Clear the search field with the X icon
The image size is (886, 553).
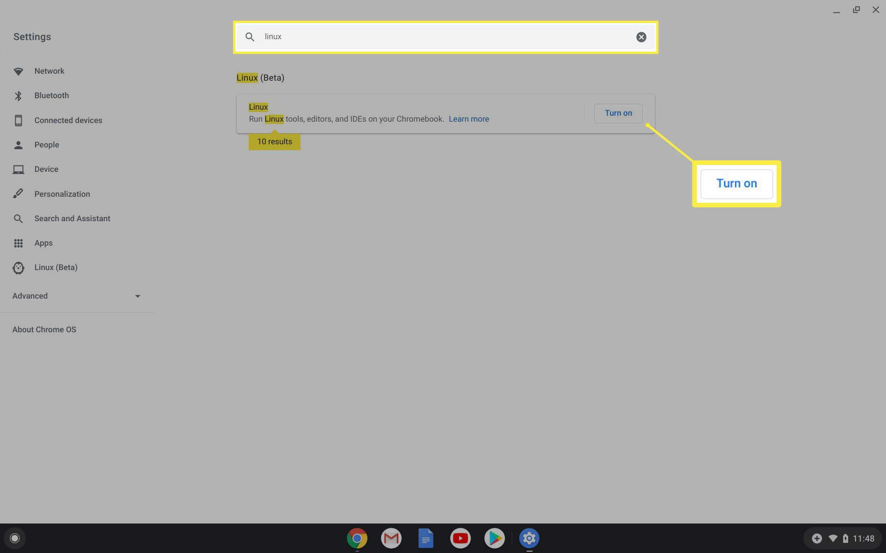(x=641, y=37)
